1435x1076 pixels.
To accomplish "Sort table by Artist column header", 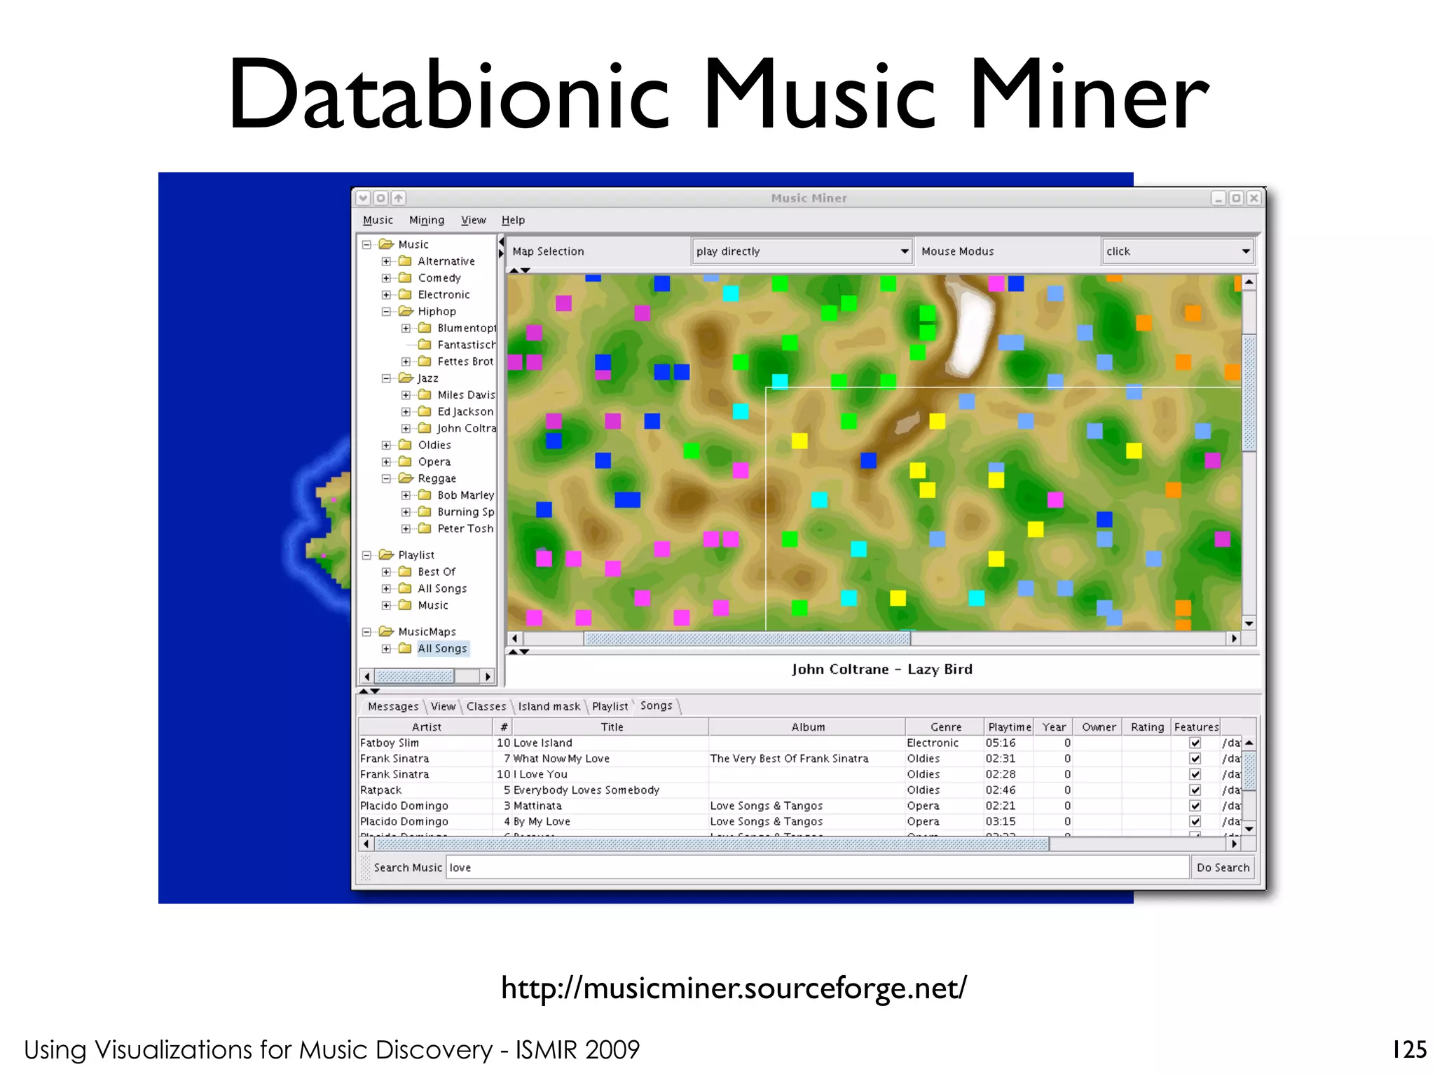I will point(426,727).
